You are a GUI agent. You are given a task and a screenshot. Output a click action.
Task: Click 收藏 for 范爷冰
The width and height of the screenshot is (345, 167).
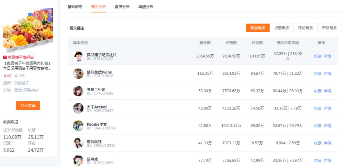[318, 161]
